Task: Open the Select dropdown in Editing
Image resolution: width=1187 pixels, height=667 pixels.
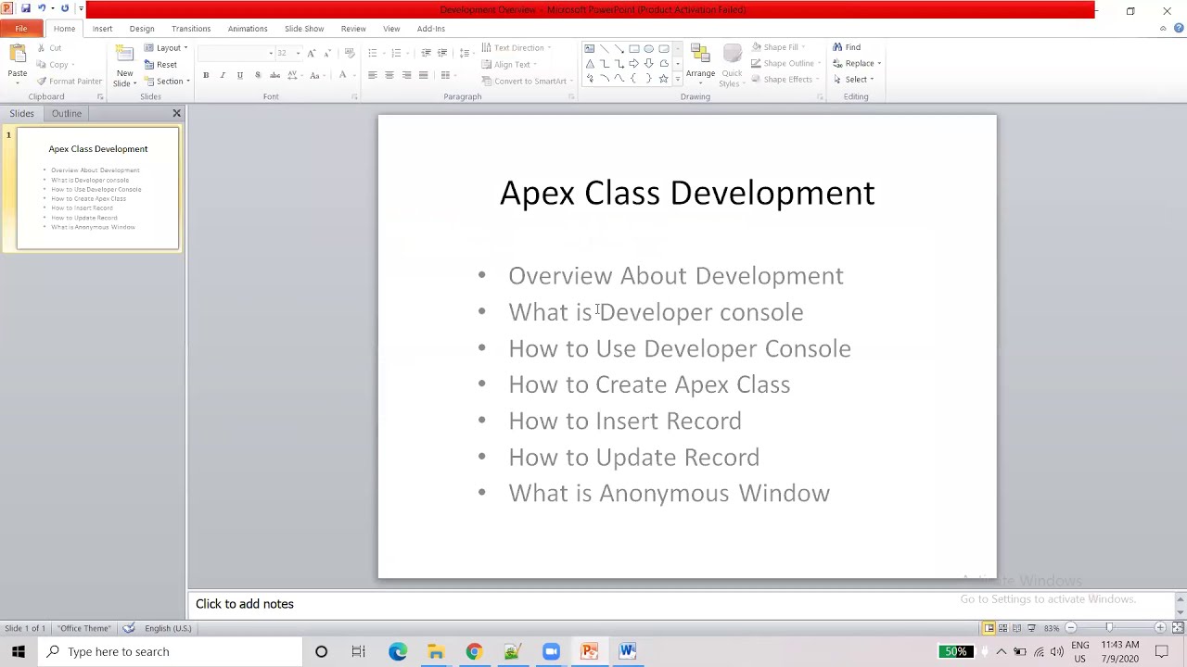Action: (x=853, y=80)
